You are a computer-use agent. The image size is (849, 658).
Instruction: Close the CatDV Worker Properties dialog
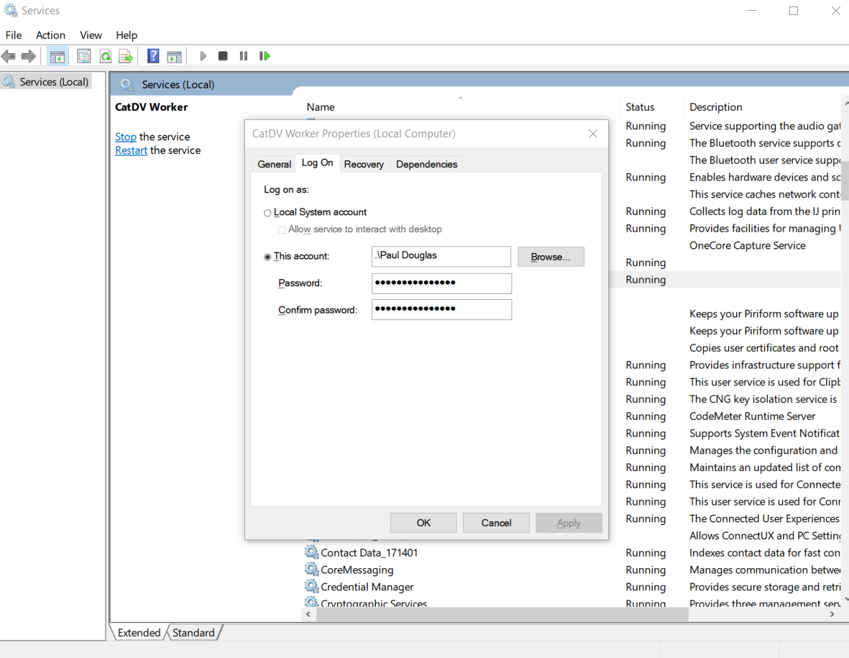pos(593,134)
